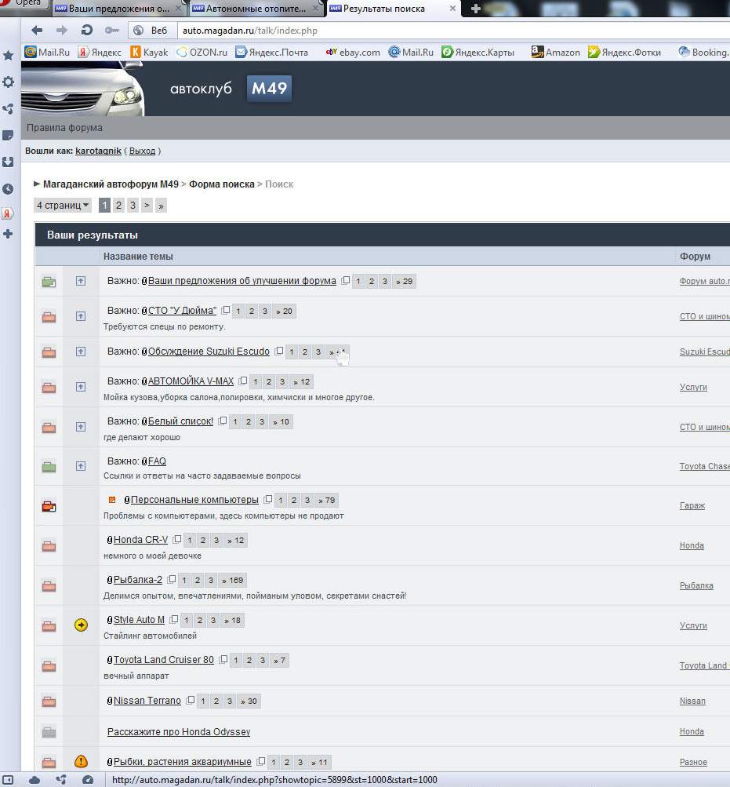Click the 'Веб' site info badge

150,31
